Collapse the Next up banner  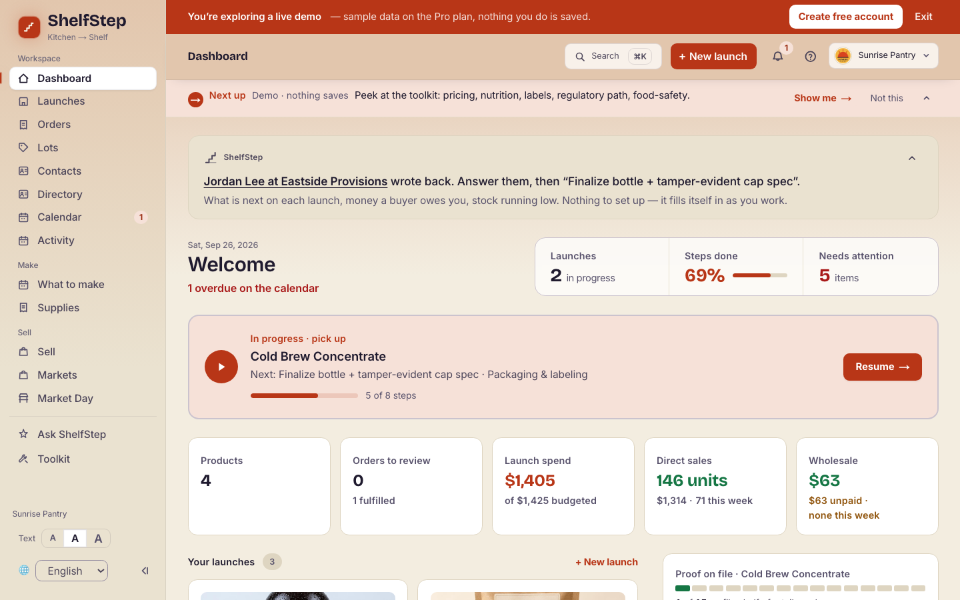click(x=927, y=98)
